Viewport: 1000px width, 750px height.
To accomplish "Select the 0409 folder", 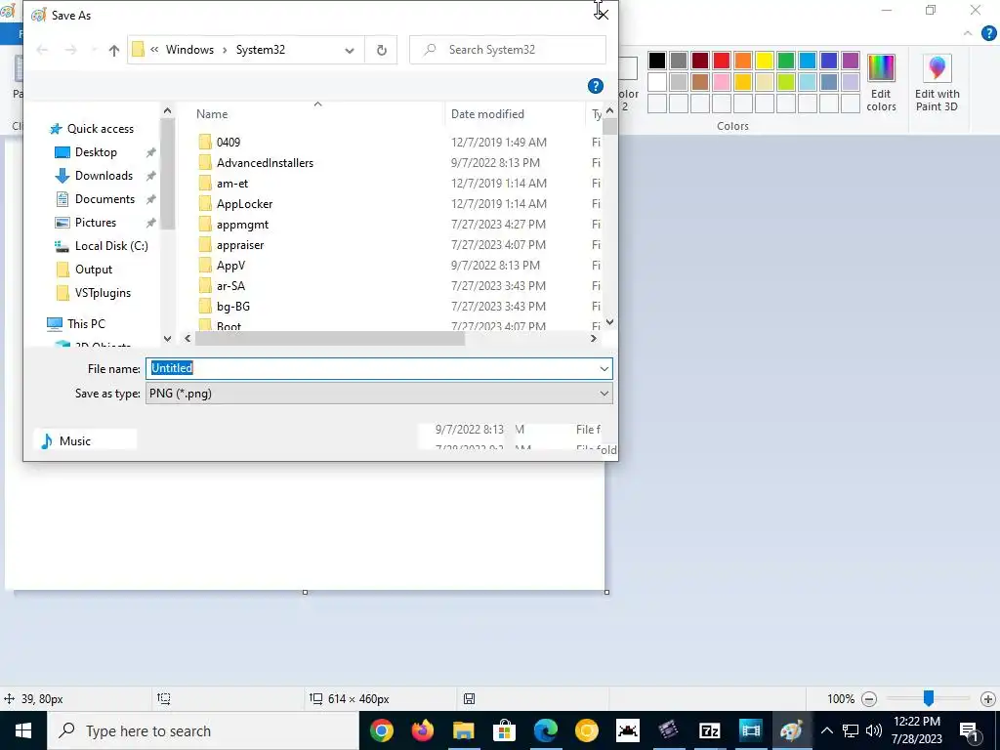I will click(228, 143).
